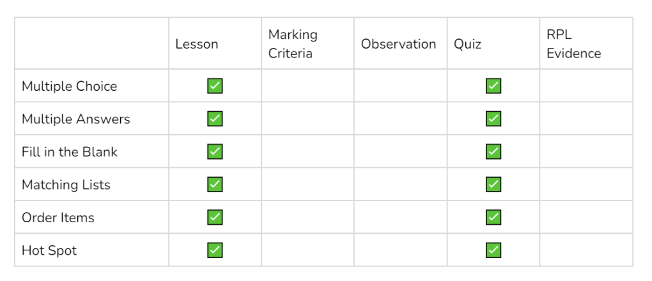Click the Multiple Answers Lesson checkmark

click(215, 119)
